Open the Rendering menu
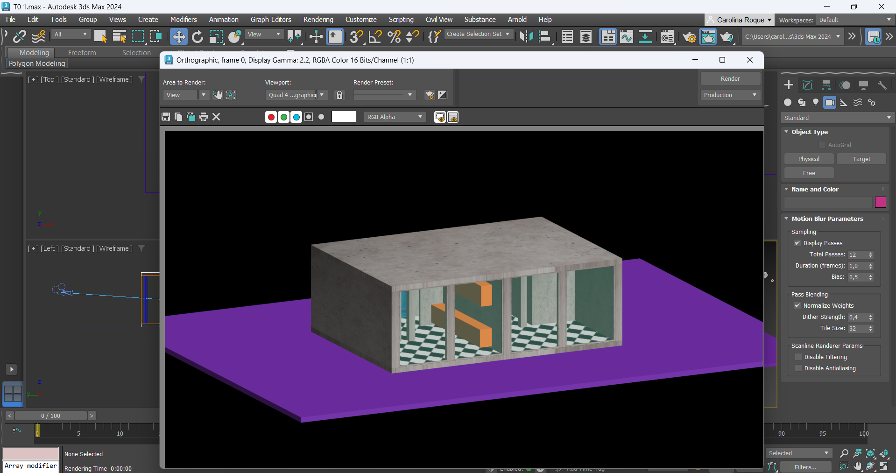This screenshot has height=473, width=896. [318, 20]
